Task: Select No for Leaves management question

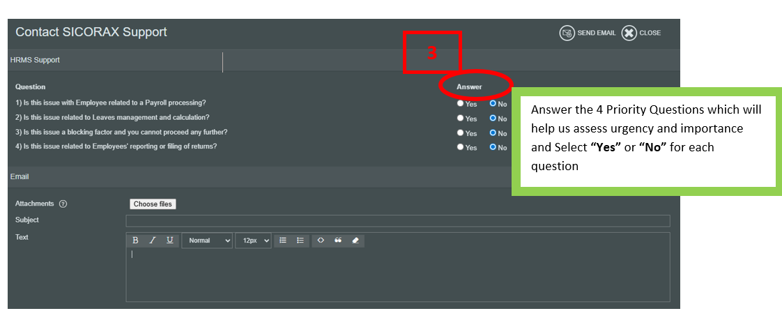Action: [x=493, y=119]
